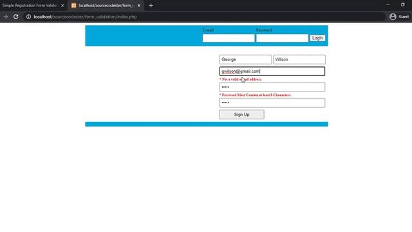Click the confirm password field
412x232 pixels.
tap(272, 102)
